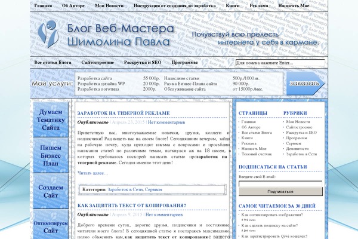Open Сервисы in the Рубрики list
Image resolution: width=358 pixels, height=239 pixels.
(x=294, y=143)
